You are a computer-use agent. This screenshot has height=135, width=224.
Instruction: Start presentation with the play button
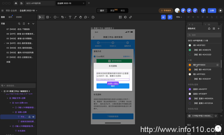pos(220,10)
